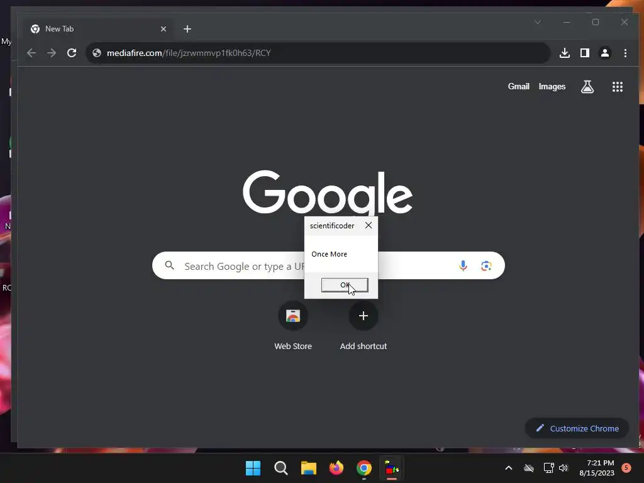Reload the page with the refresh icon

click(72, 53)
